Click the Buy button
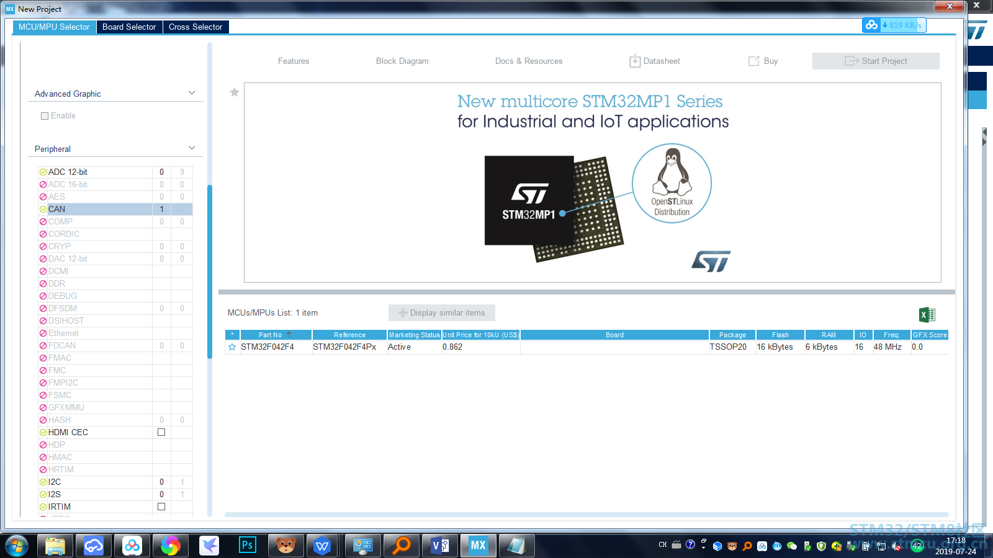 click(x=771, y=61)
